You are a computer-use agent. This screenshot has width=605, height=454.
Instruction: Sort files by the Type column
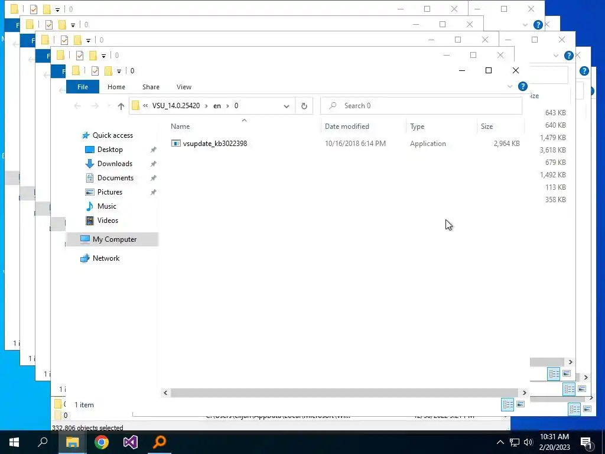417,127
